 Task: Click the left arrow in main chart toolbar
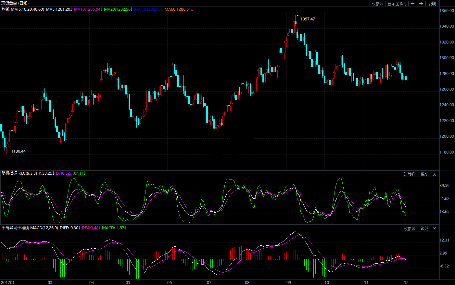(412, 4)
